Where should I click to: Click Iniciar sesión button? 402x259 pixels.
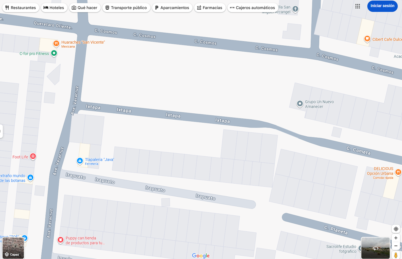[382, 6]
